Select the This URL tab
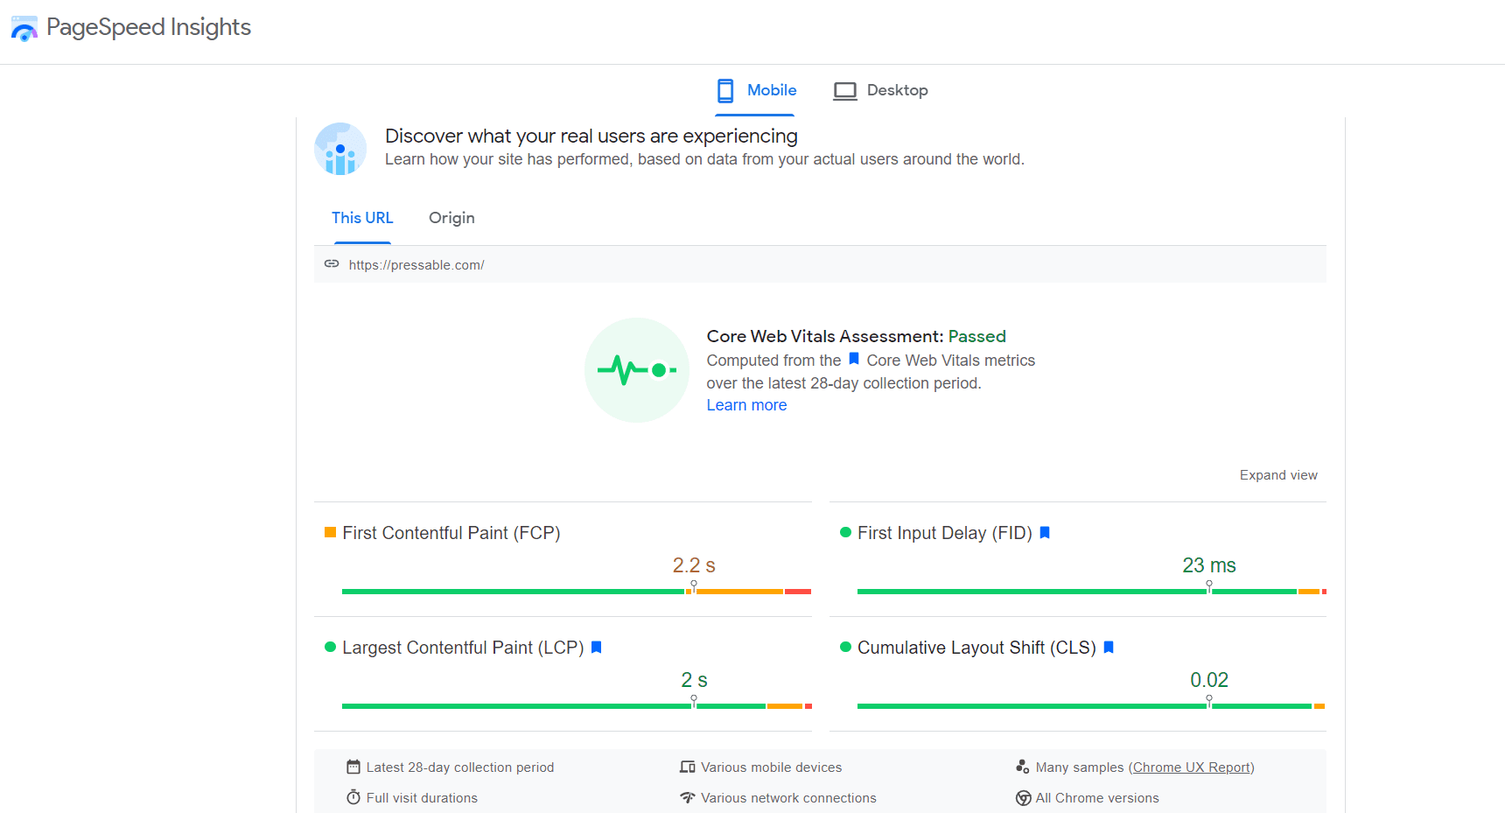Image resolution: width=1505 pixels, height=813 pixels. pos(362,218)
